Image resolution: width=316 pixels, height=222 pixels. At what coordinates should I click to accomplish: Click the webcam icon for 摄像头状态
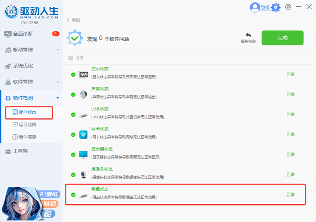pyautogui.click(x=83, y=175)
